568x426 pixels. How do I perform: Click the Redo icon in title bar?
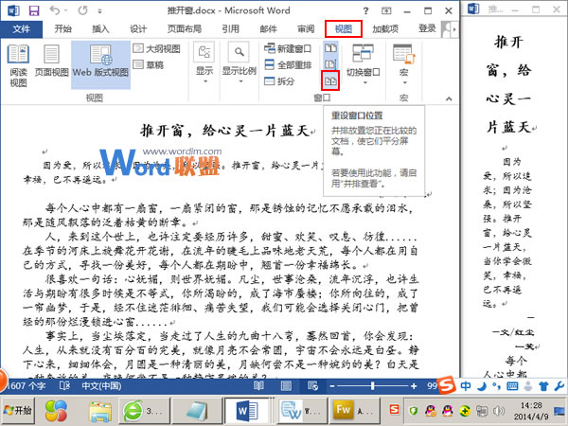pyautogui.click(x=82, y=10)
